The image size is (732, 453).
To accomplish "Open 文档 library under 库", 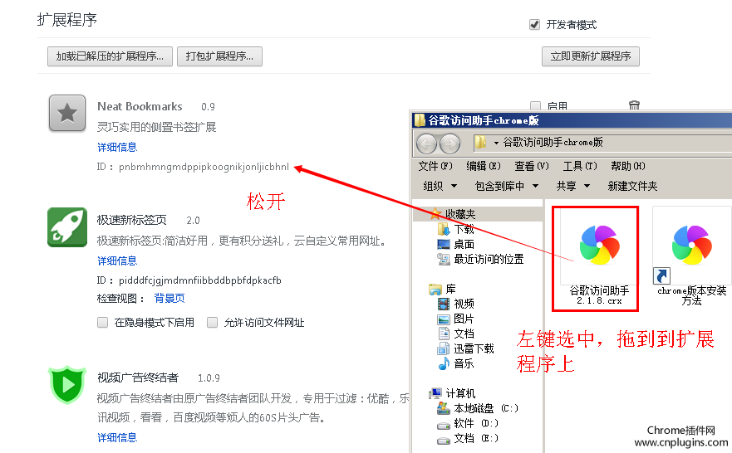I will pos(464,334).
